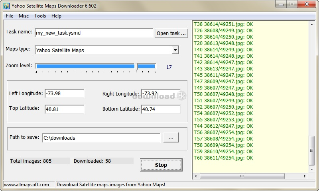Viewport: 319px width, 191px height.
Task: Select log line T50 38607/49248.jpg
Action: 223,94
